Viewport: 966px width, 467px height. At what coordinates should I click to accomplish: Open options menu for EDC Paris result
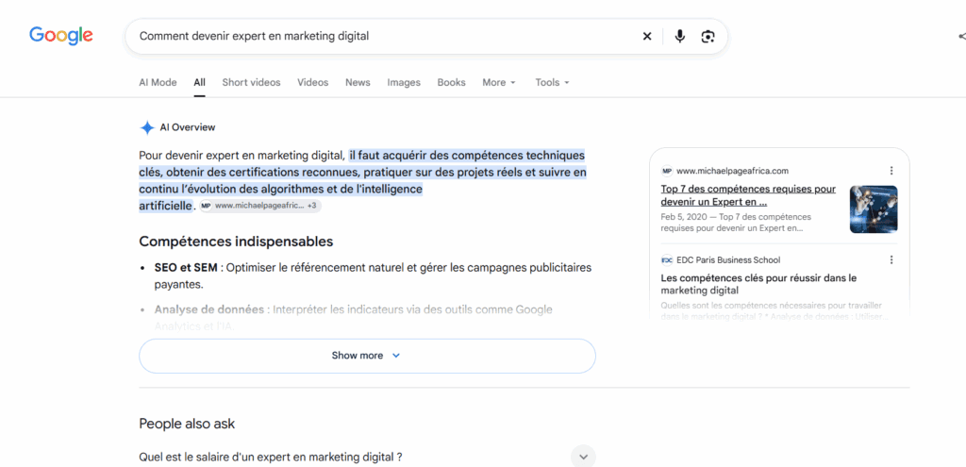(x=891, y=260)
